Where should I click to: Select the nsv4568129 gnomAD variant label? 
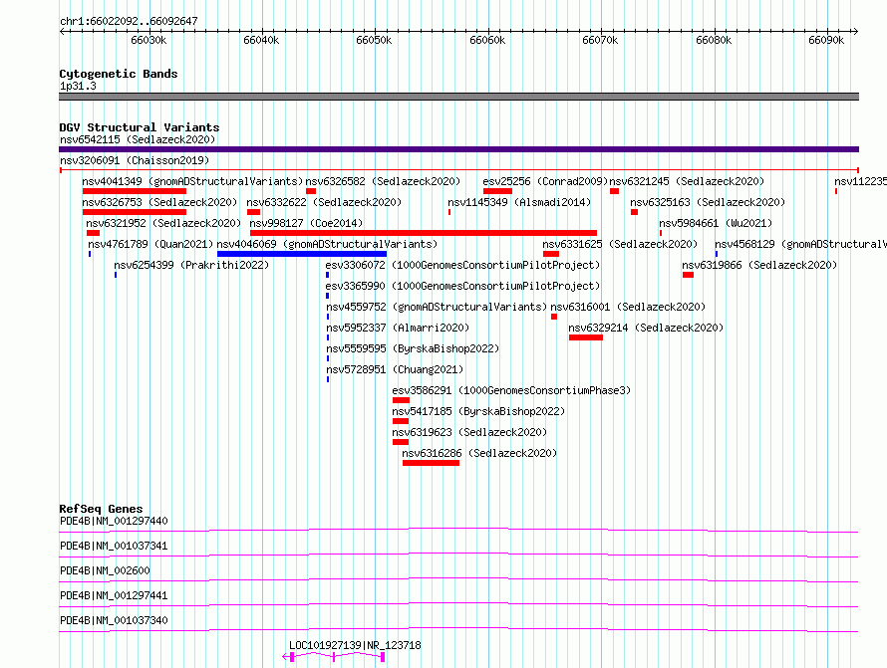tap(800, 244)
